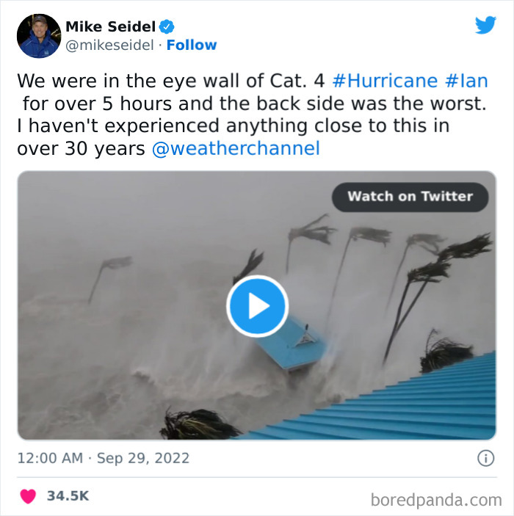Open the #Hurricane hashtag
514x516 pixels.
pyautogui.click(x=385, y=81)
